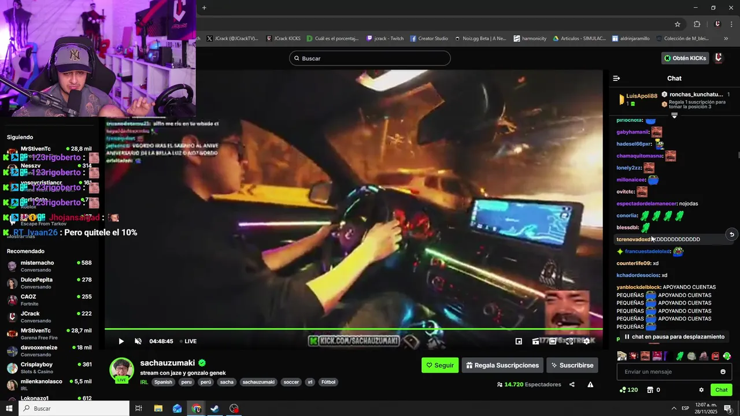Screen dimensions: 740x416
Task: Click the Suscribirse button
Action: tap(572, 365)
